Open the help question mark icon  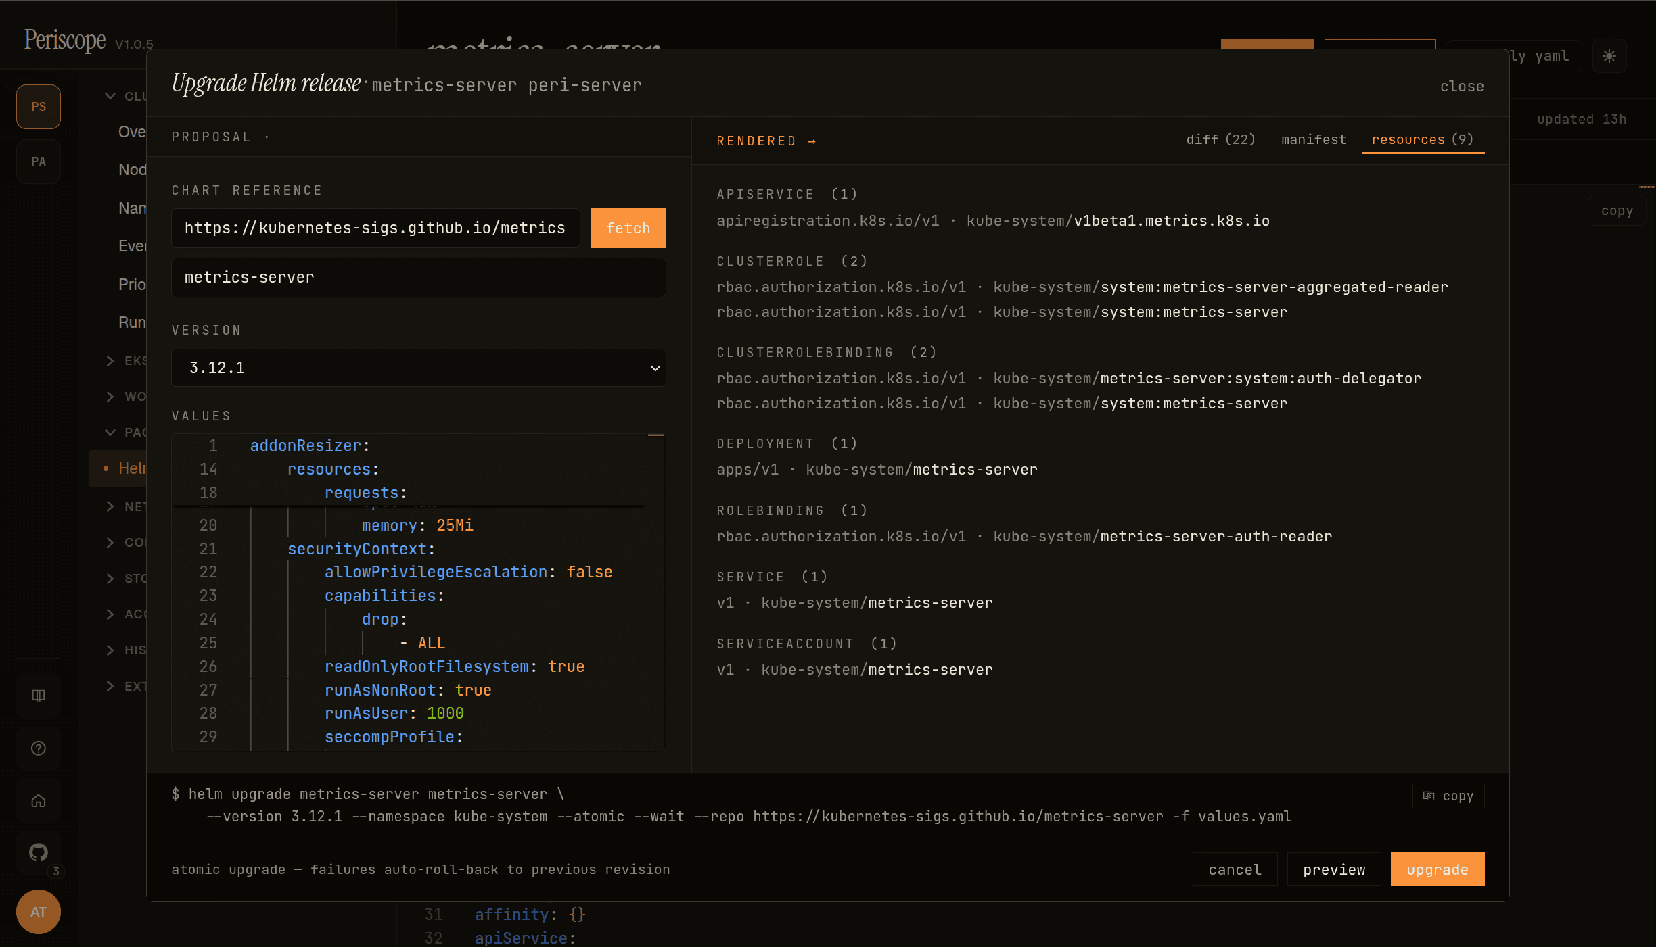click(x=39, y=748)
